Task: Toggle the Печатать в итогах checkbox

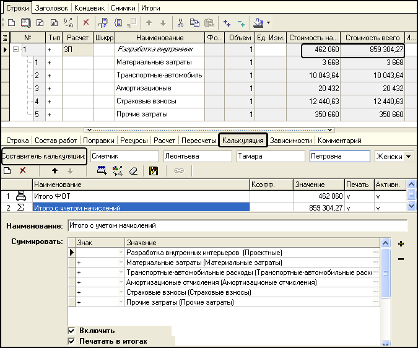Action: pos(71,341)
